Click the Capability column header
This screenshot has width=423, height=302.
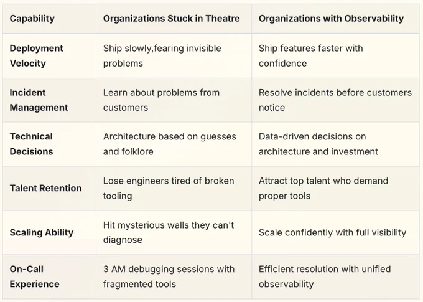pos(32,18)
